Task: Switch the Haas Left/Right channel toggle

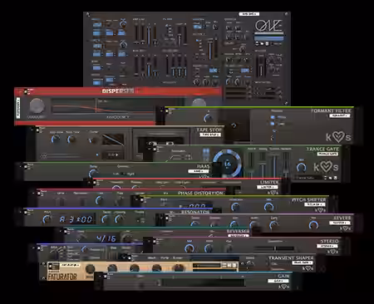Action: coord(123,174)
